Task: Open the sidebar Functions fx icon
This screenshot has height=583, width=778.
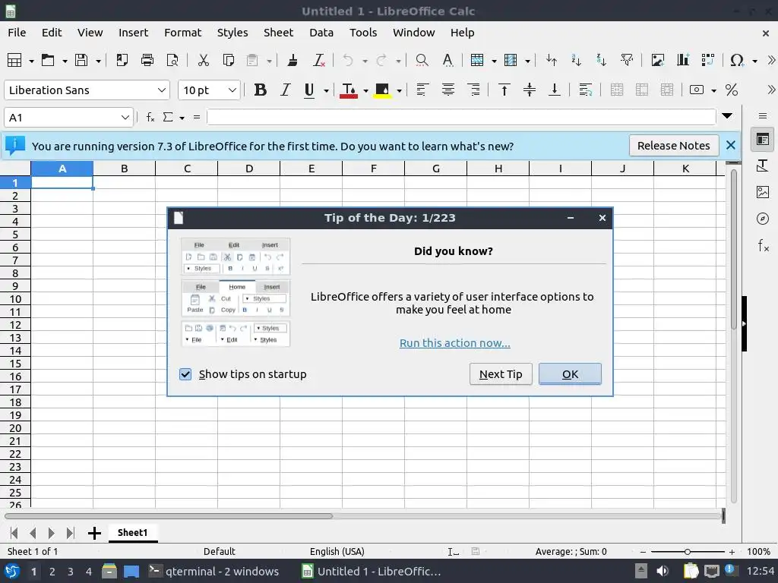Action: click(x=763, y=245)
